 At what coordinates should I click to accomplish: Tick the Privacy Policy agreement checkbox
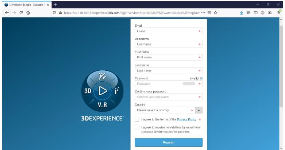(x=137, y=119)
